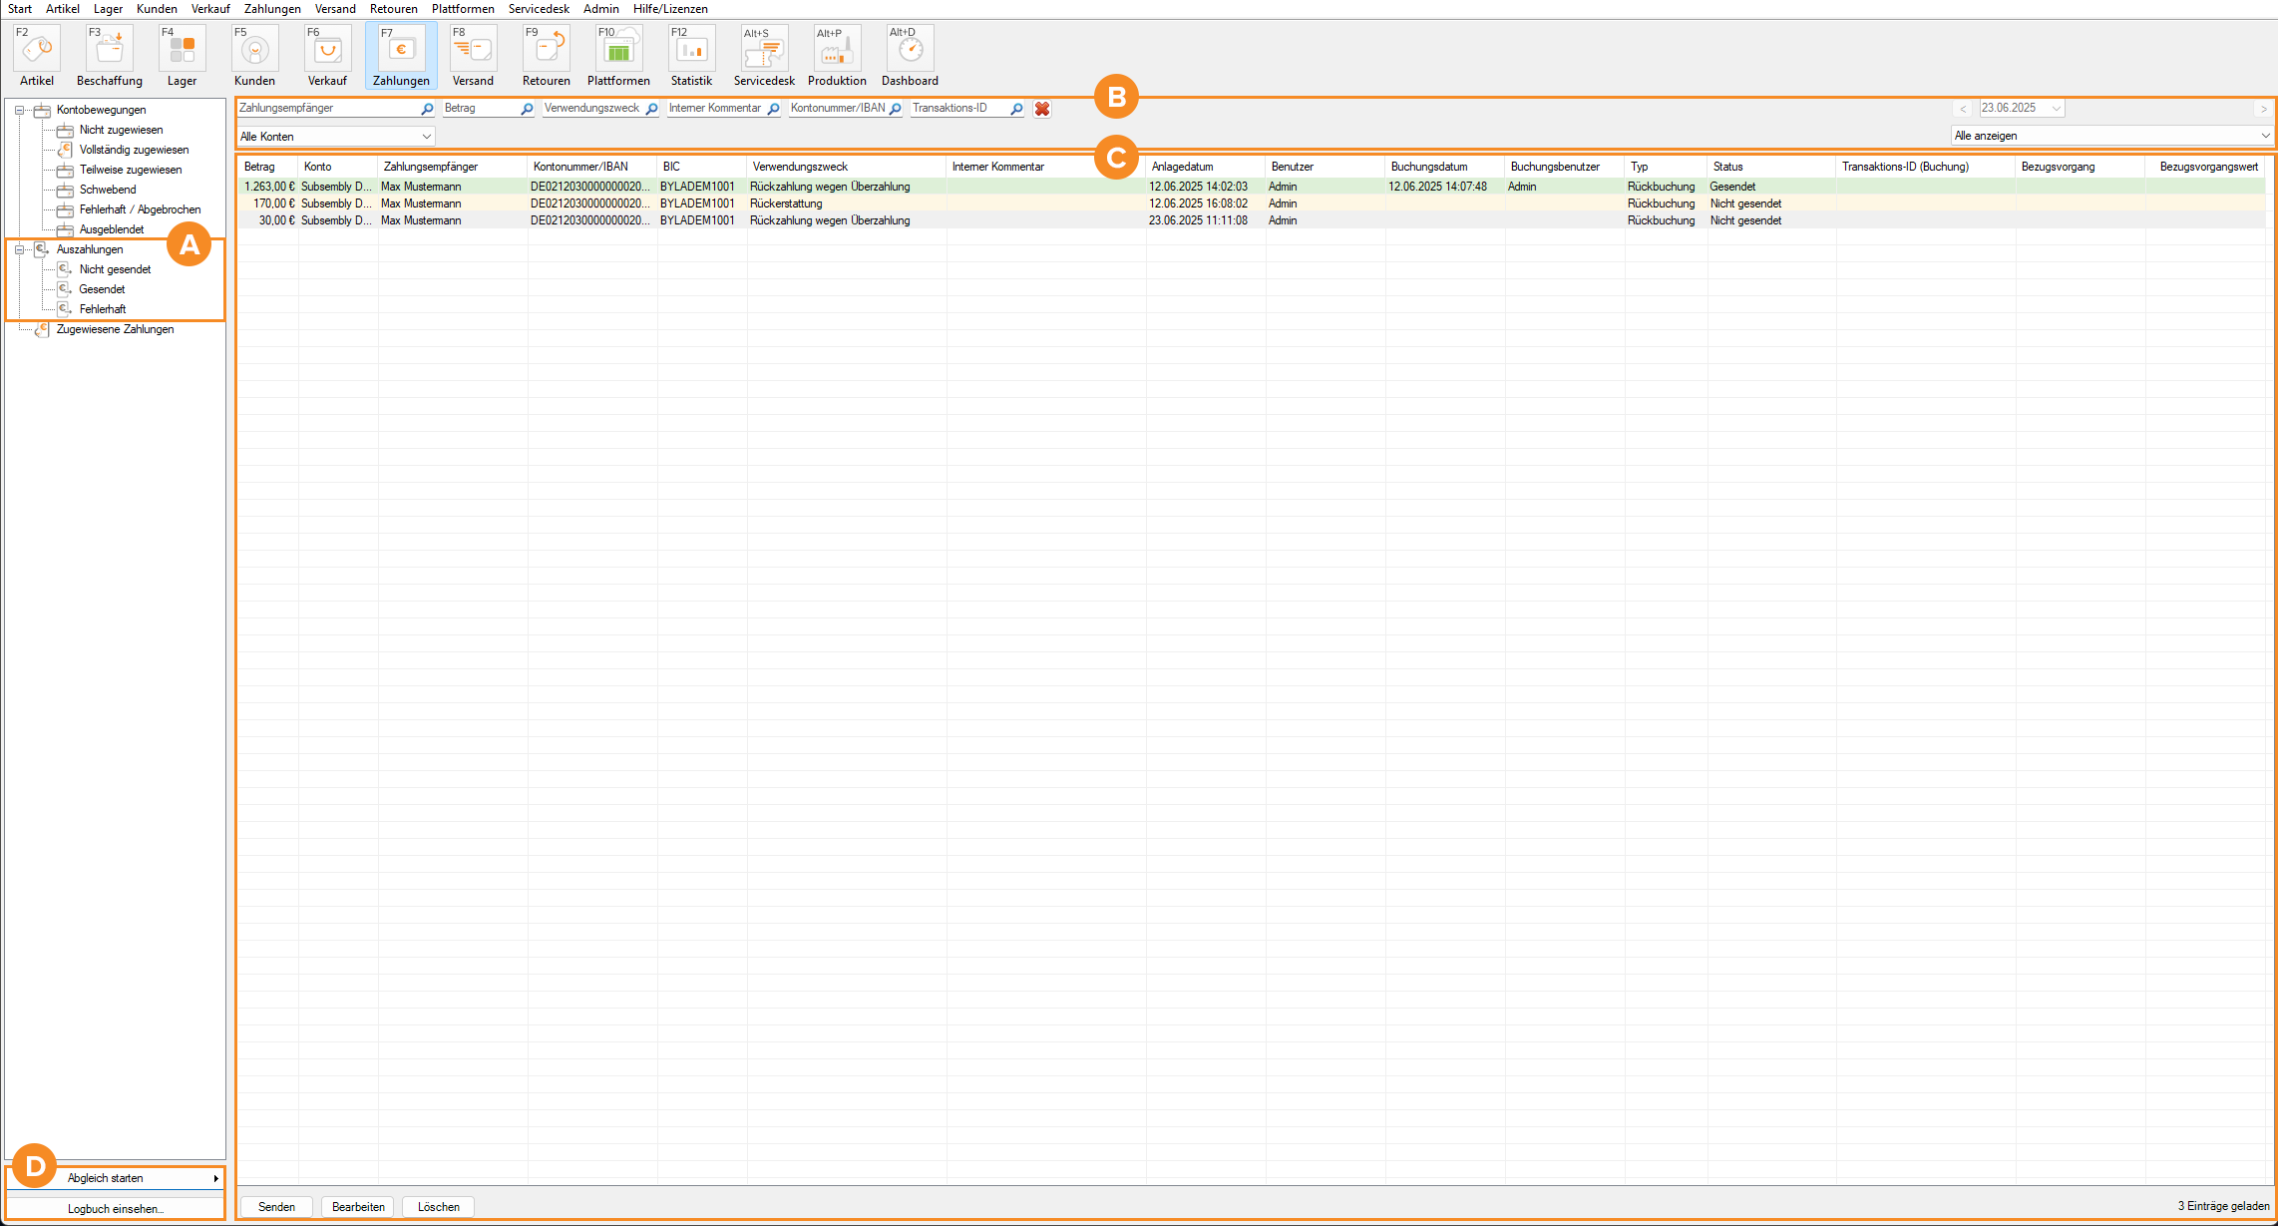
Task: Open the Hilfe/Lizenzen menu
Action: click(x=670, y=9)
